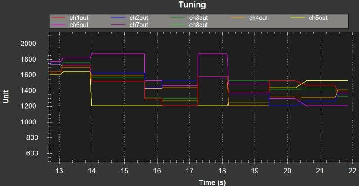Click the ch6out legend entry
Screen dimensions: 359x186
pos(70,25)
